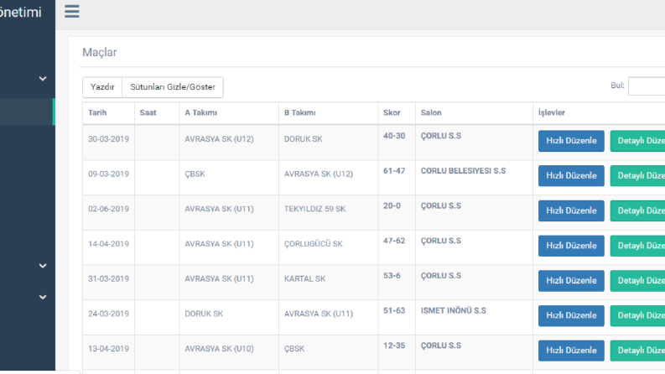The image size is (665, 374).
Task: Select the highlighted active sidebar item
Action: tap(28, 112)
